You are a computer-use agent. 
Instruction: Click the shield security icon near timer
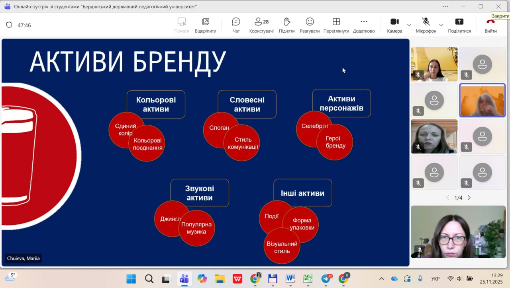pos(9,25)
